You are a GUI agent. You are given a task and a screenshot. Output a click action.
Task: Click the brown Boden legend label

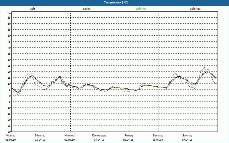click(x=87, y=9)
